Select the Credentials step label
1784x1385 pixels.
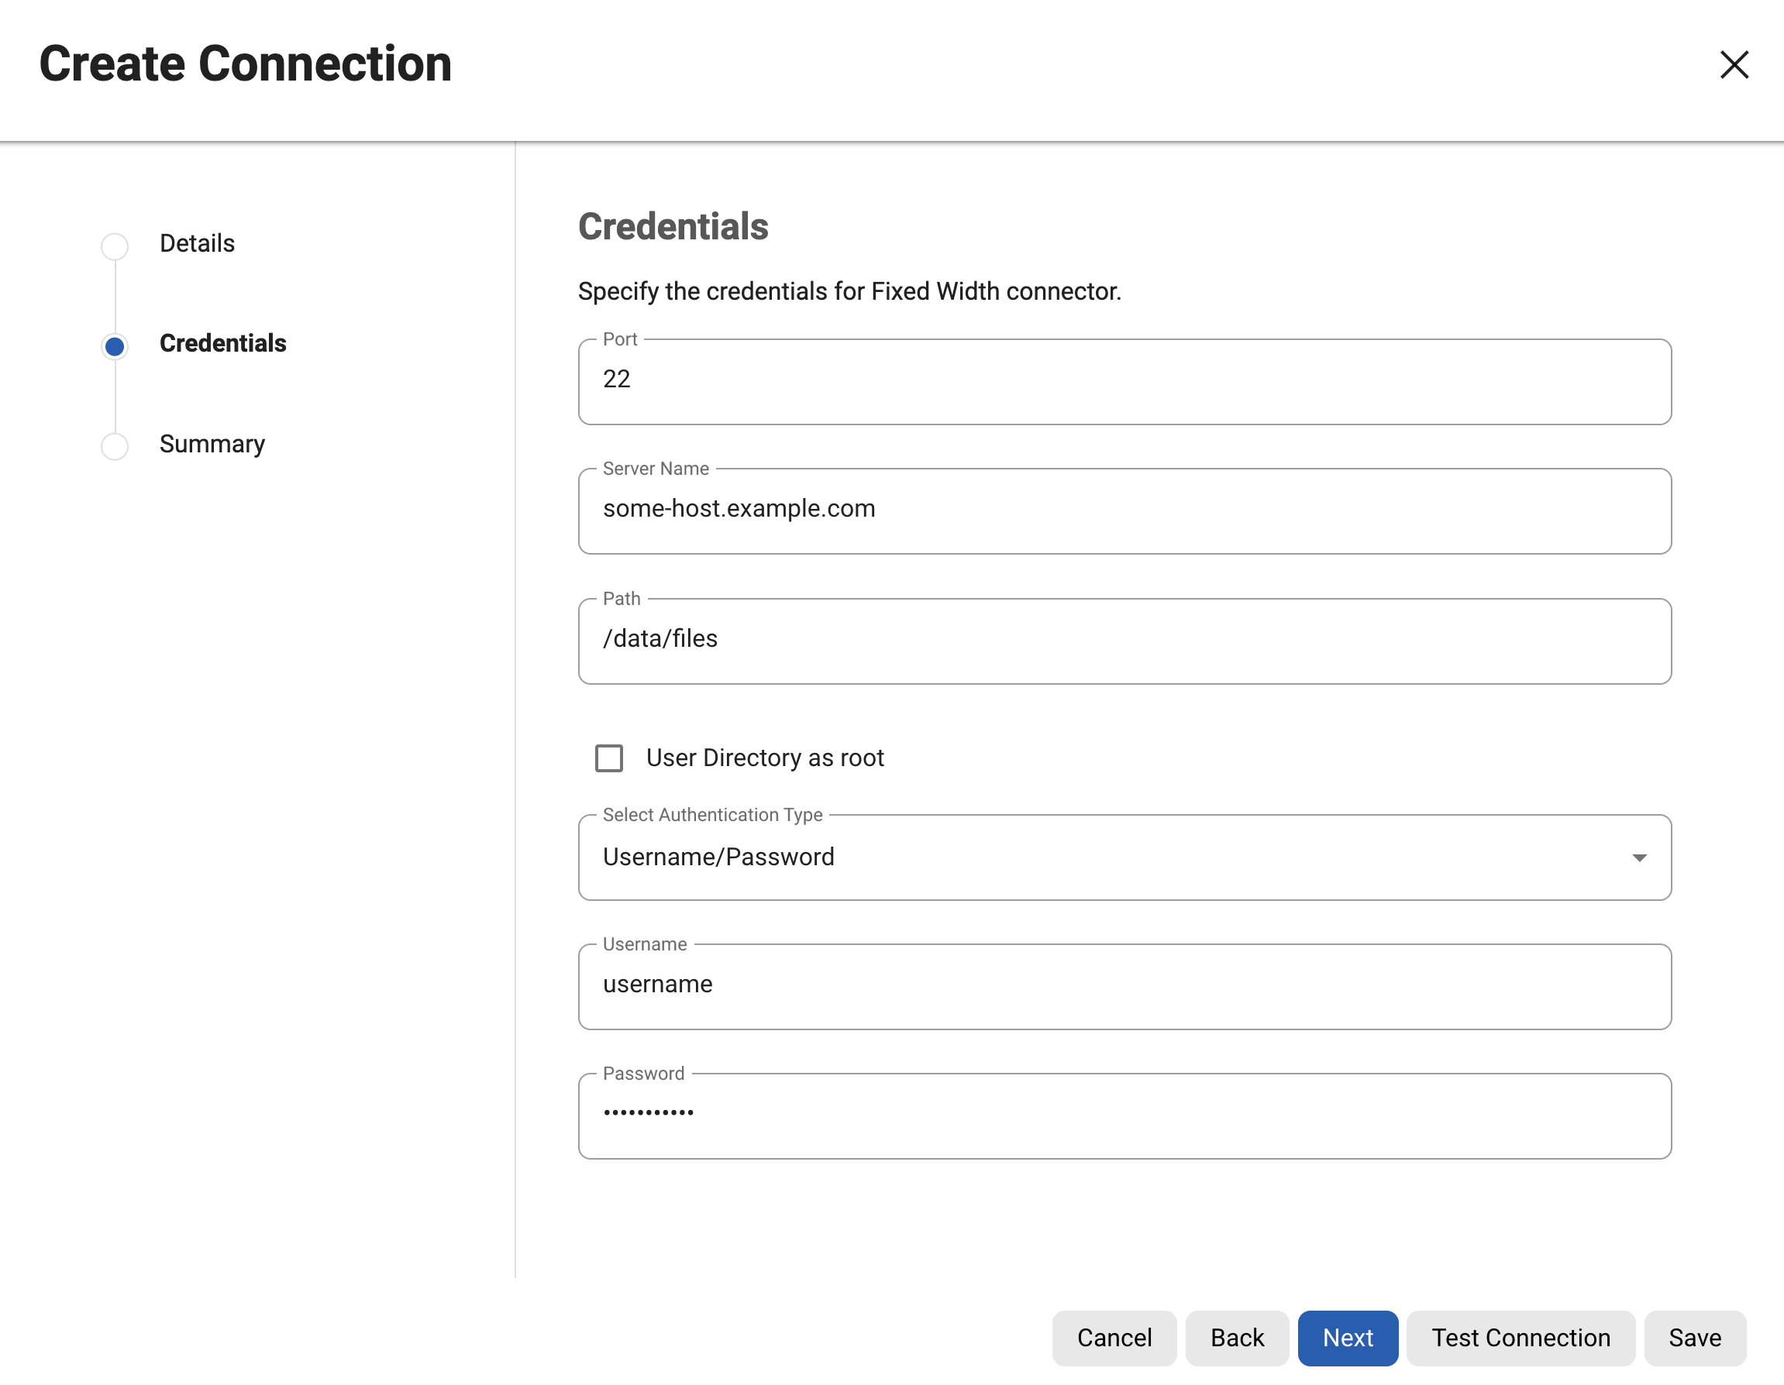(x=222, y=343)
